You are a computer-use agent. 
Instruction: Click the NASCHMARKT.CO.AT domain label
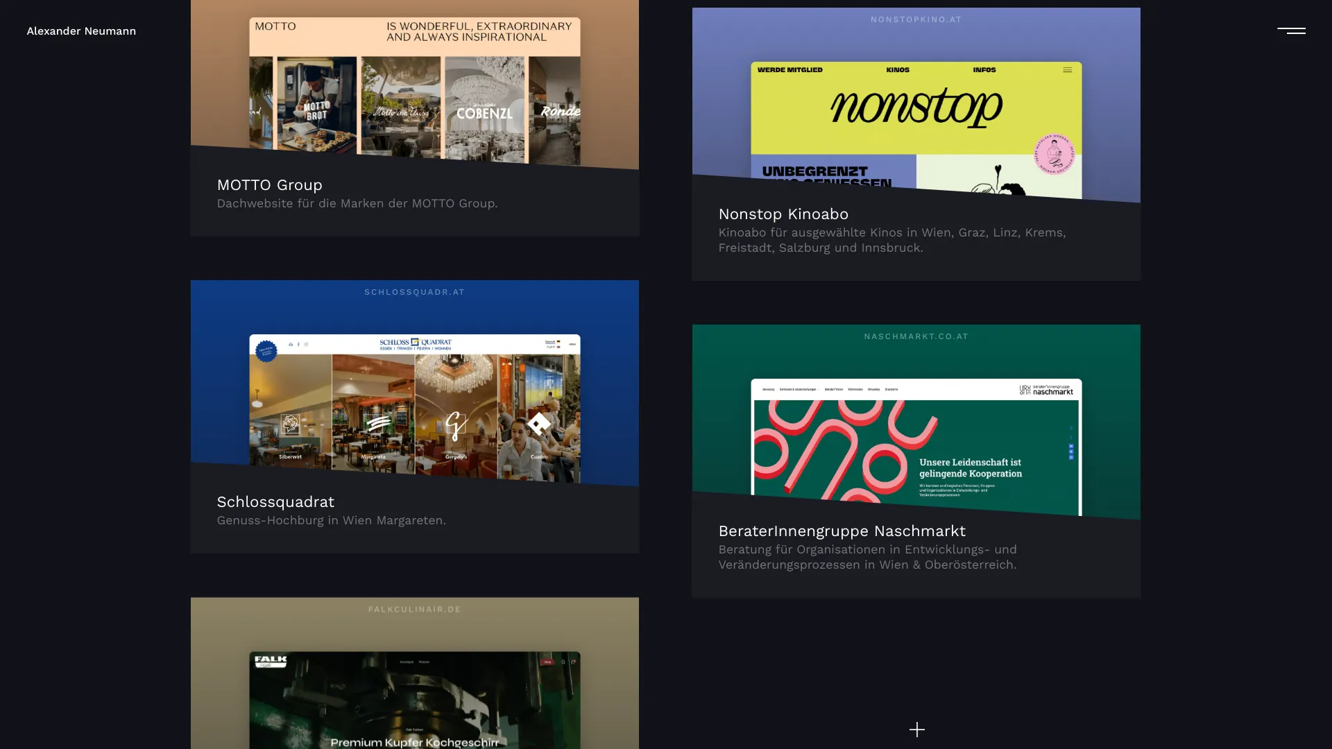(916, 336)
